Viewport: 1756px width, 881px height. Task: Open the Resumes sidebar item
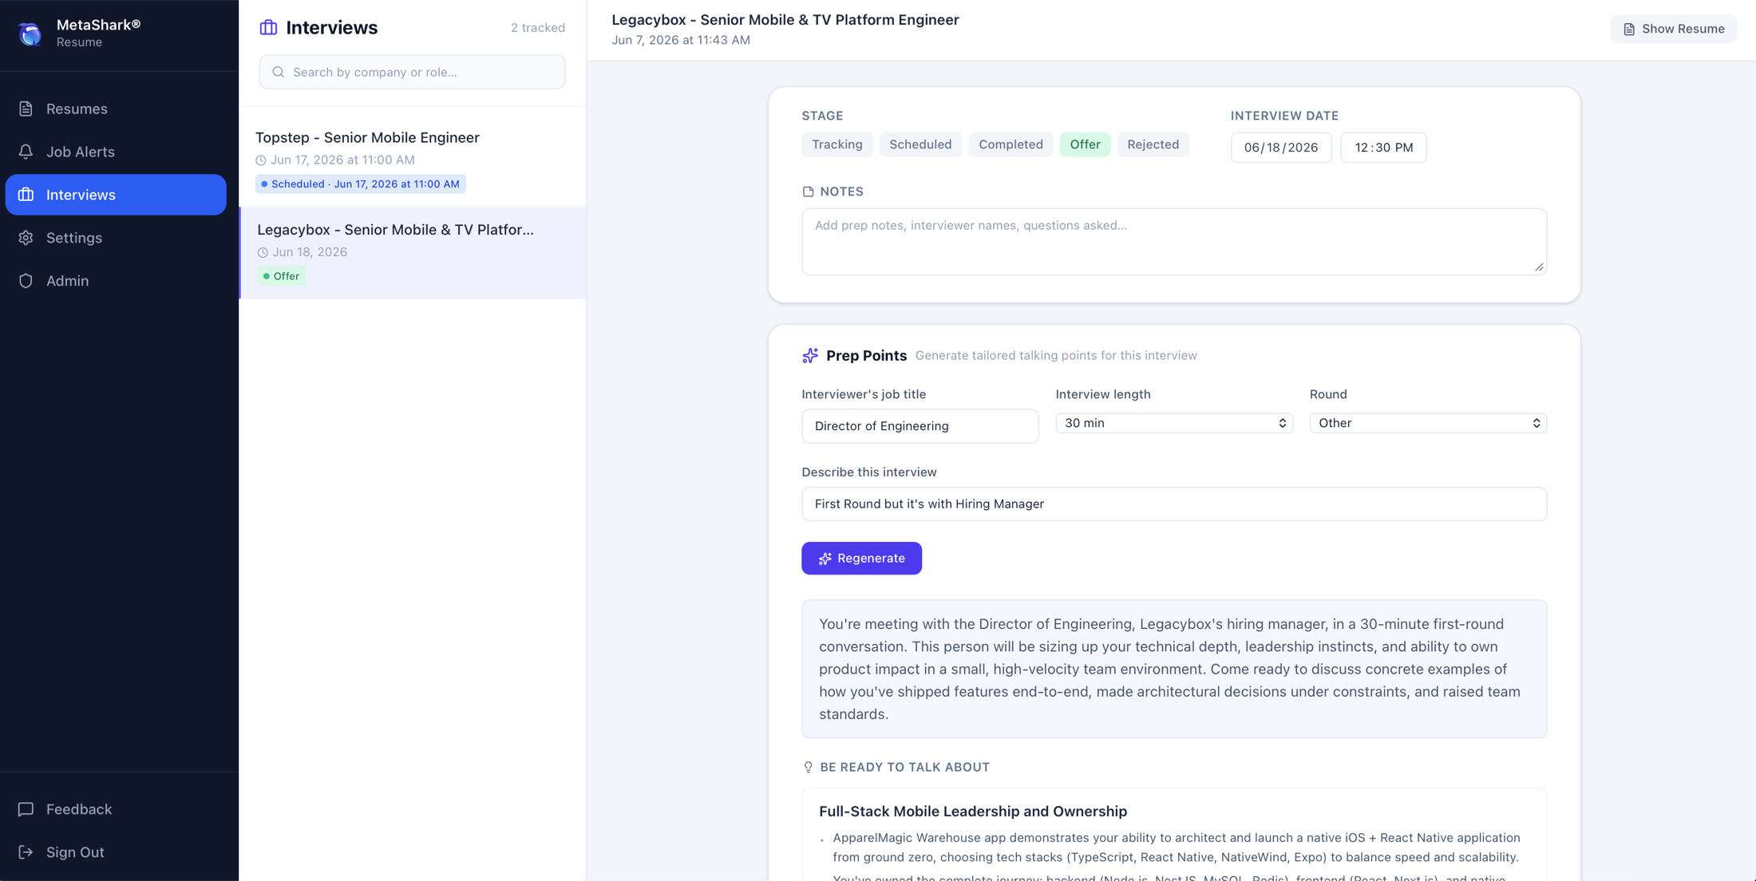pos(116,109)
